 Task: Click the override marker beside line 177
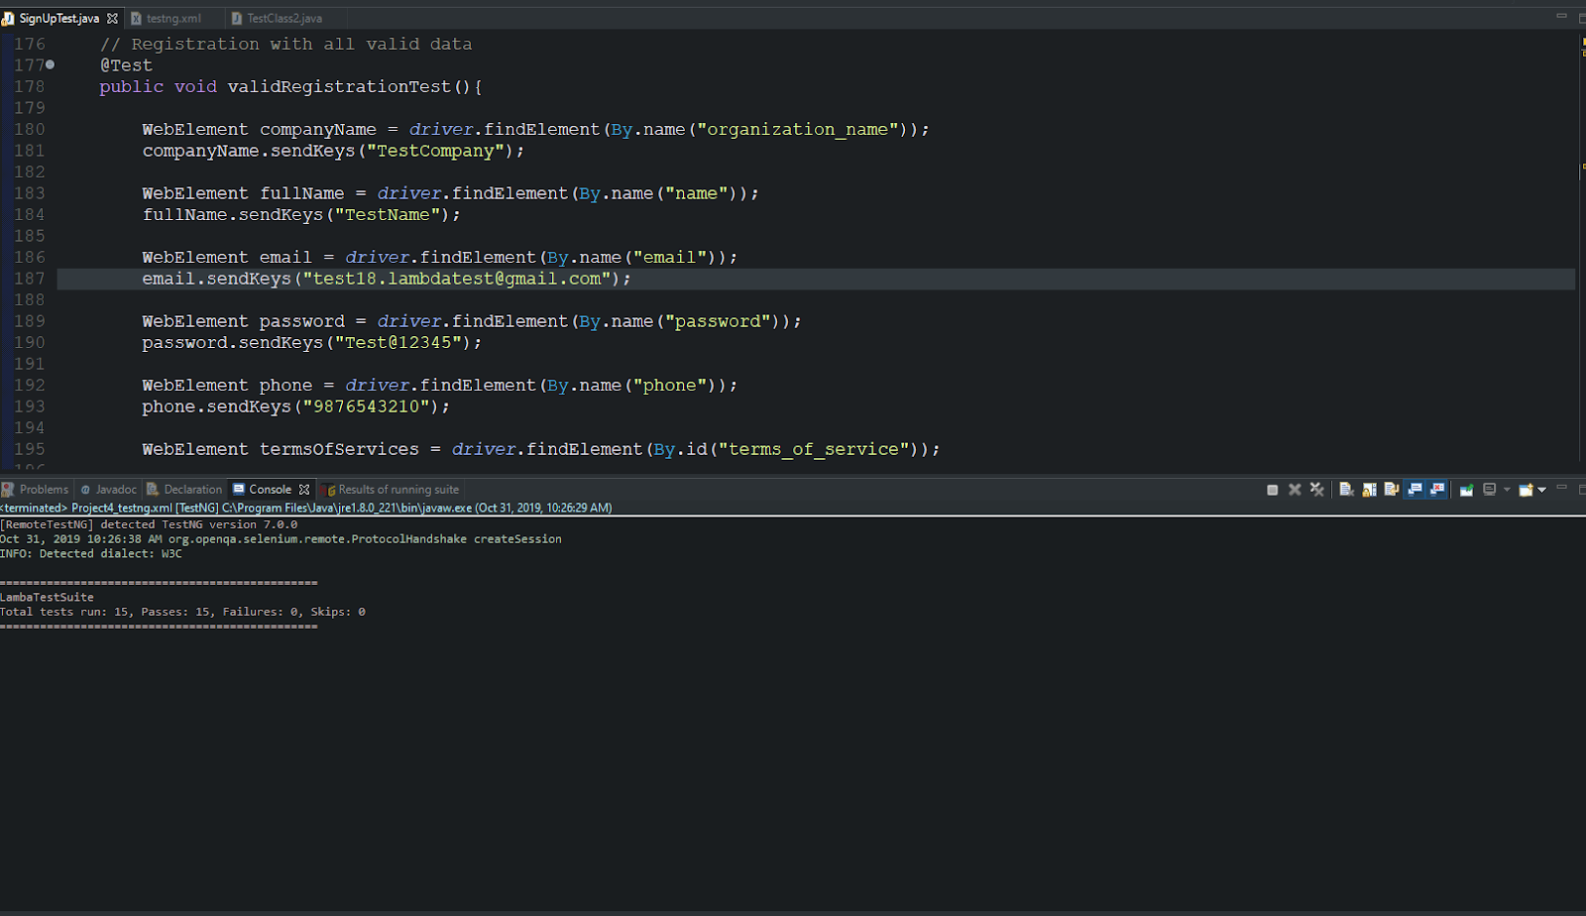coord(51,64)
